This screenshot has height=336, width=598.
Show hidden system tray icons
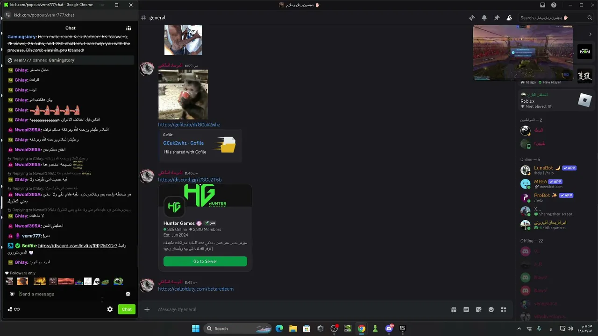519,329
